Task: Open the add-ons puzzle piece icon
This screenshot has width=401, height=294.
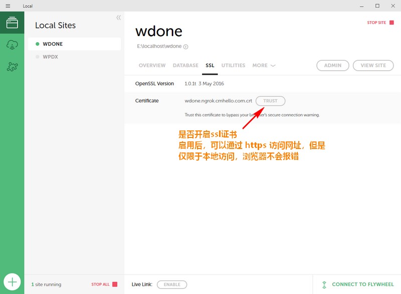Action: point(12,67)
